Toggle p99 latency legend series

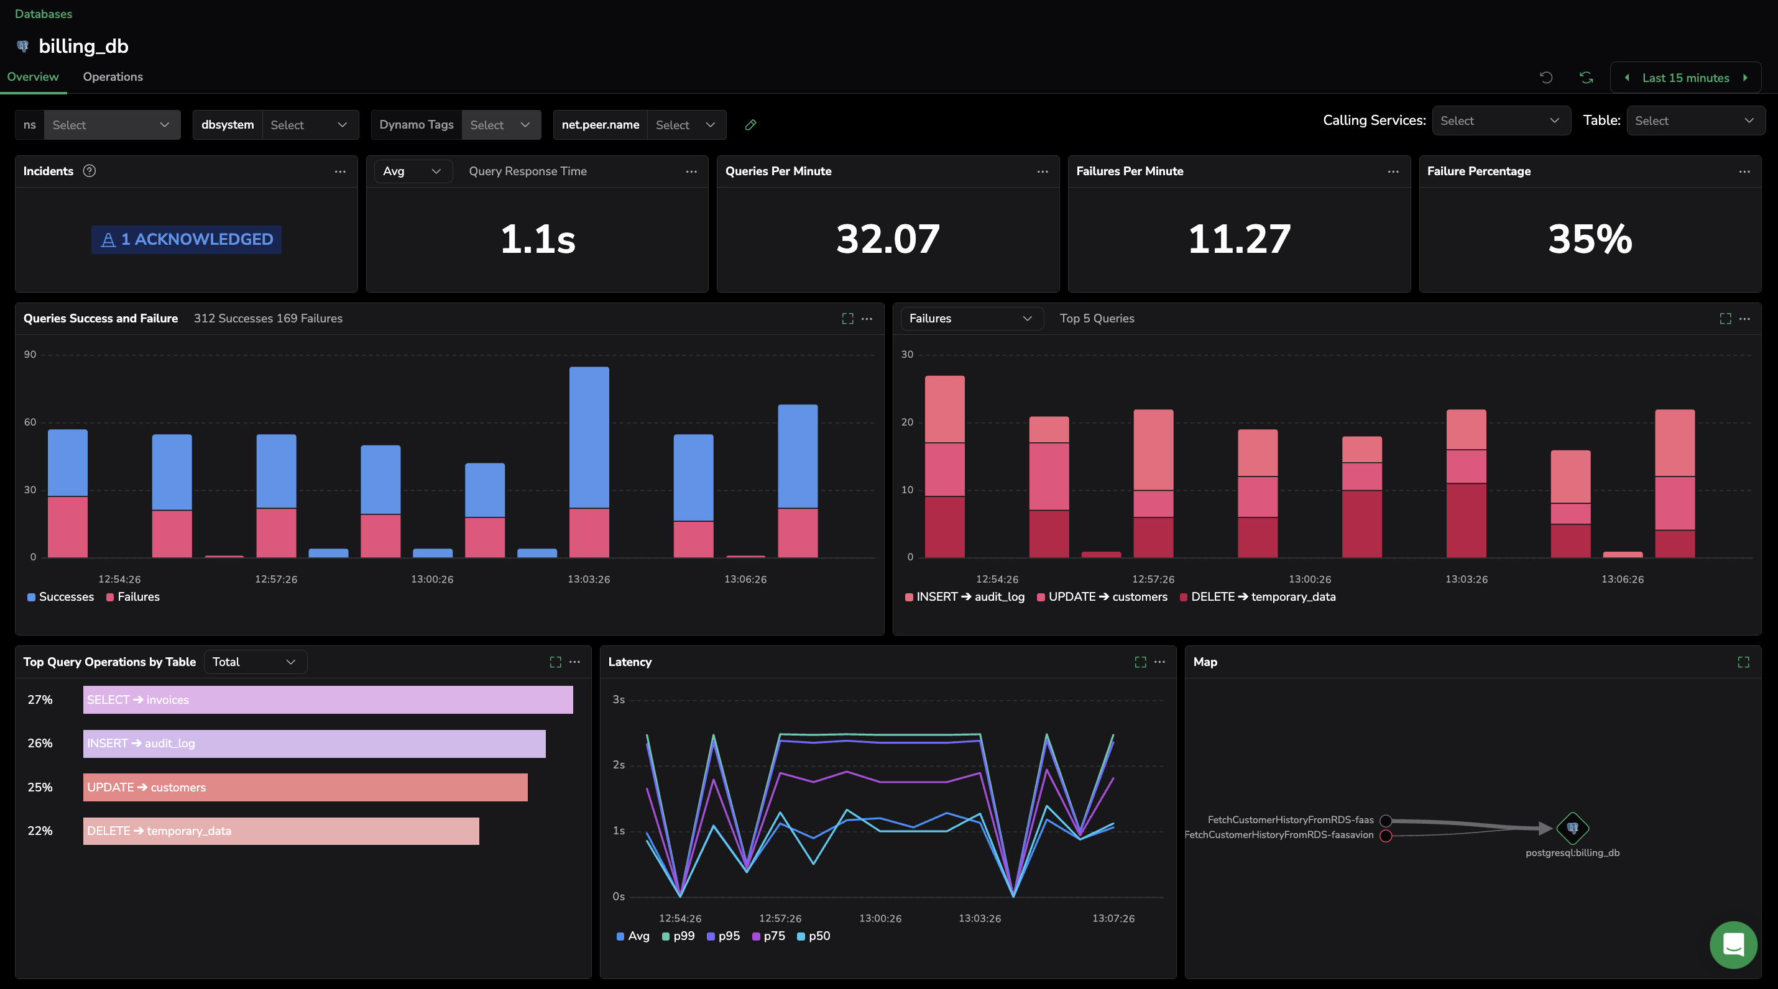coord(678,937)
